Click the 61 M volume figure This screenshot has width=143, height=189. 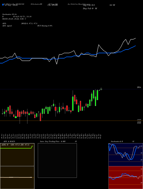(112, 5)
